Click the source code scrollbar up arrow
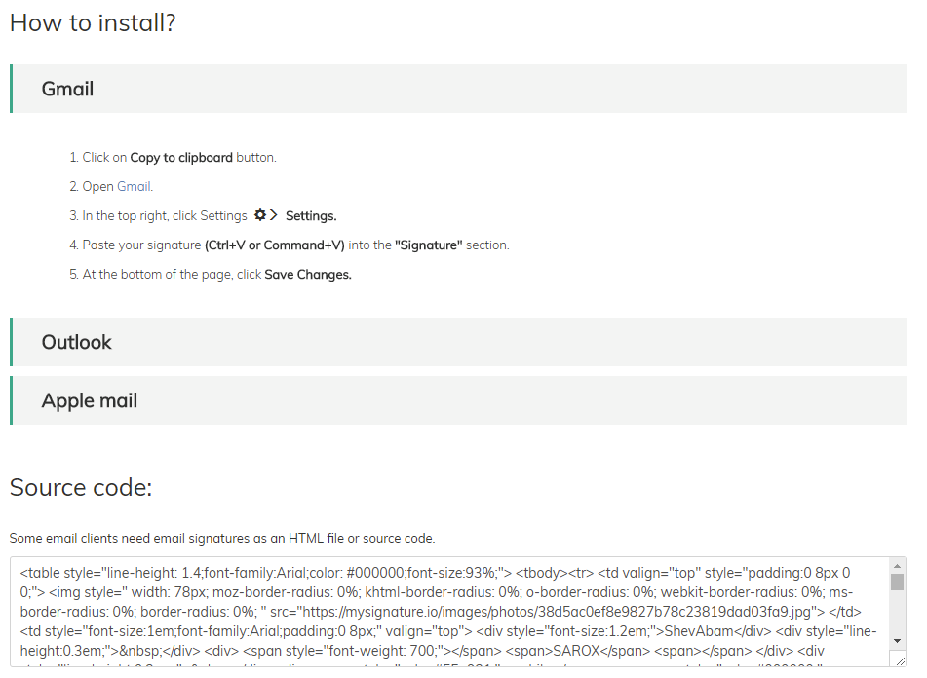The height and width of the screenshot is (678, 927). click(897, 566)
